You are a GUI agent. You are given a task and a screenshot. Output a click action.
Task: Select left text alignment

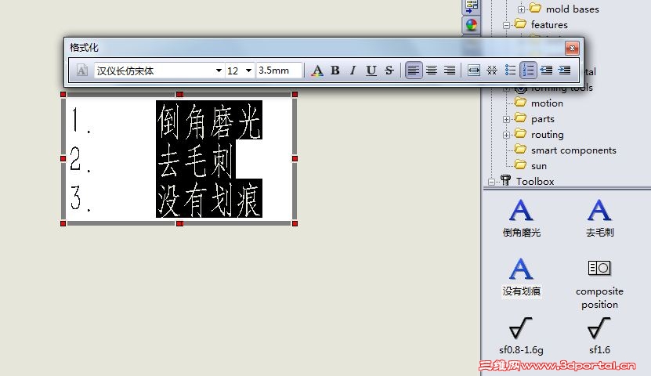point(414,70)
